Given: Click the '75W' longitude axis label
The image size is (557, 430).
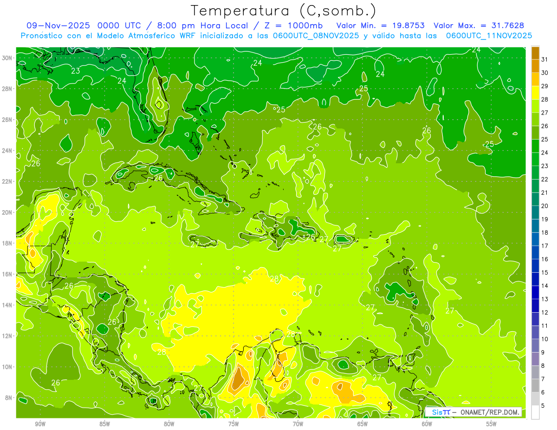Looking at the screenshot, I should 233,424.
